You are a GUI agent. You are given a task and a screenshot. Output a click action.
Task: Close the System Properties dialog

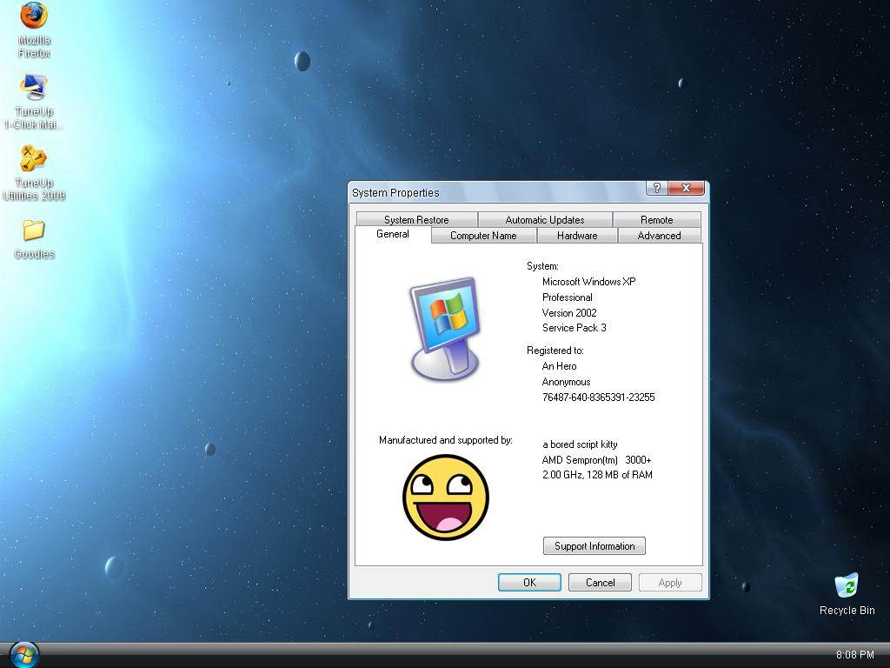tap(687, 188)
